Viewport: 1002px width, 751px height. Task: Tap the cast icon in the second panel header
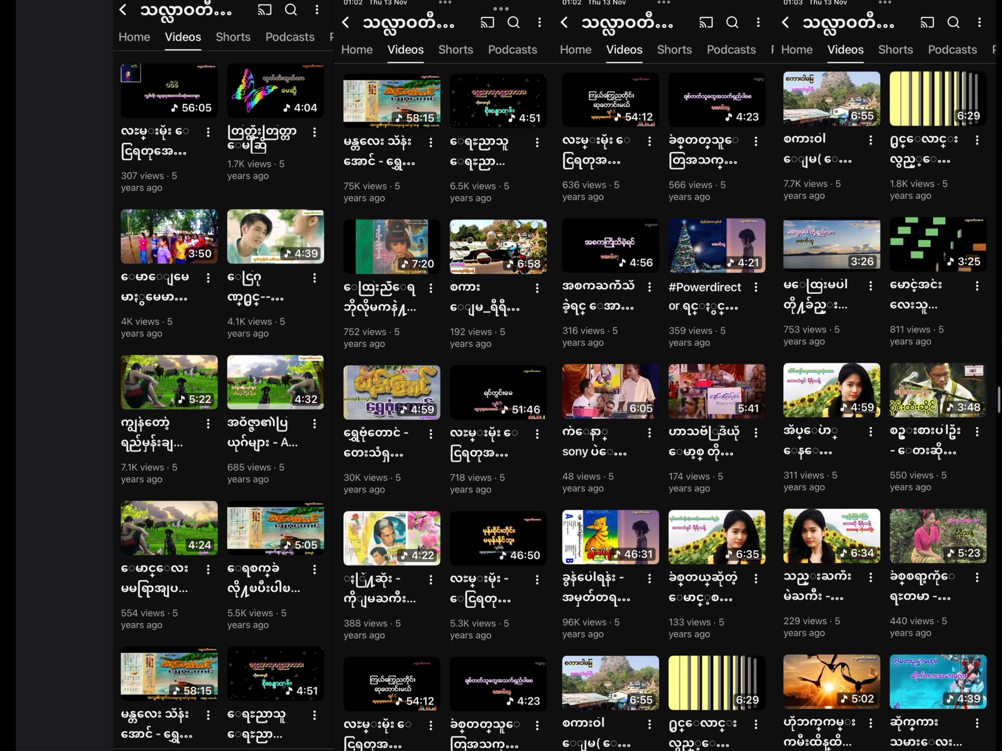487,23
